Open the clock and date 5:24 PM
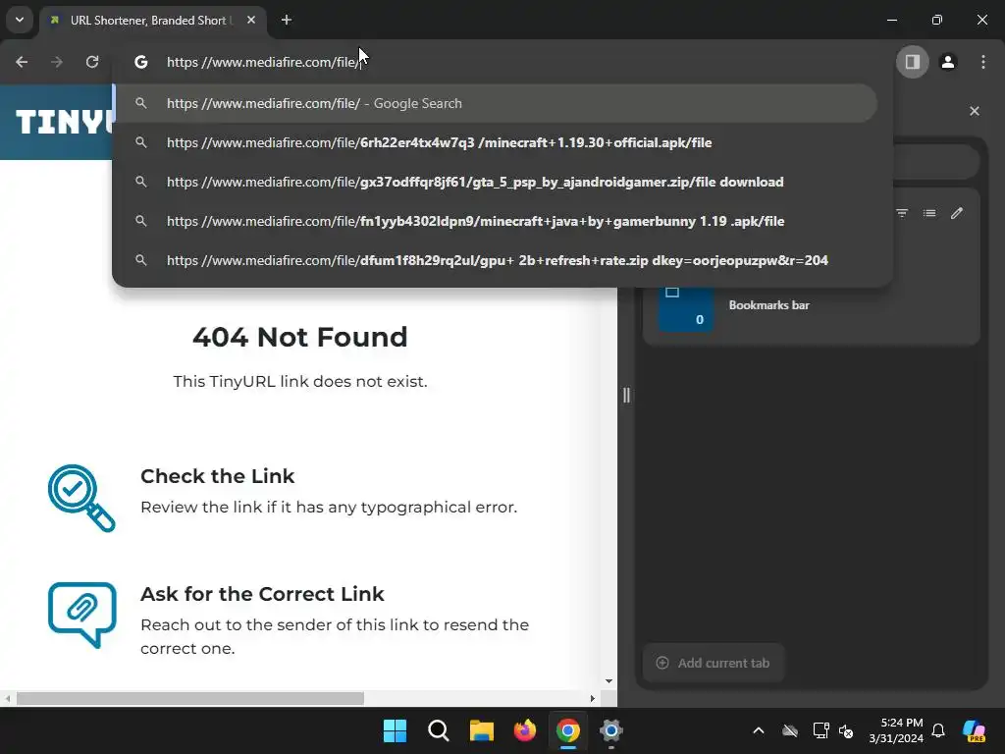The width and height of the screenshot is (1005, 754). point(897,730)
